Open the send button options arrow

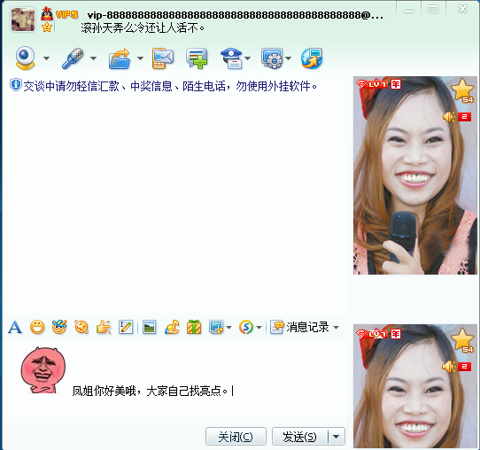pyautogui.click(x=337, y=437)
